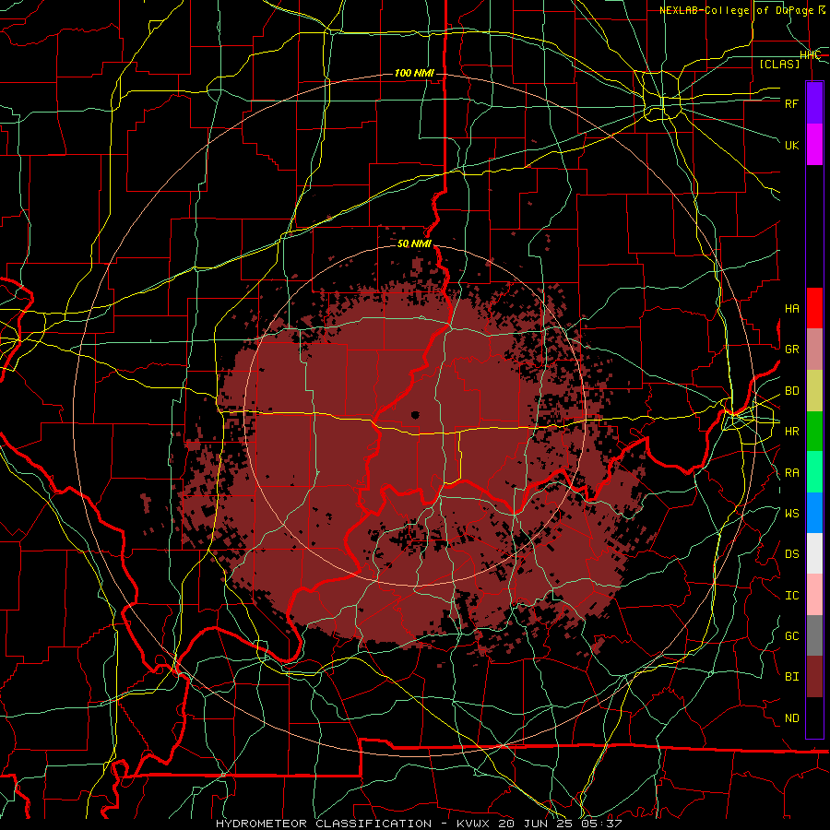Pick the mint green RA legend swatch

(x=814, y=472)
